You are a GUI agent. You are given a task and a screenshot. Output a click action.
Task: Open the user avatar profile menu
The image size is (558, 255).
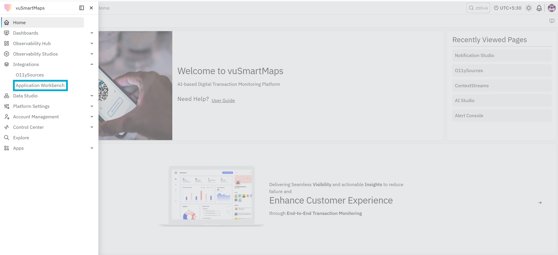pos(552,8)
